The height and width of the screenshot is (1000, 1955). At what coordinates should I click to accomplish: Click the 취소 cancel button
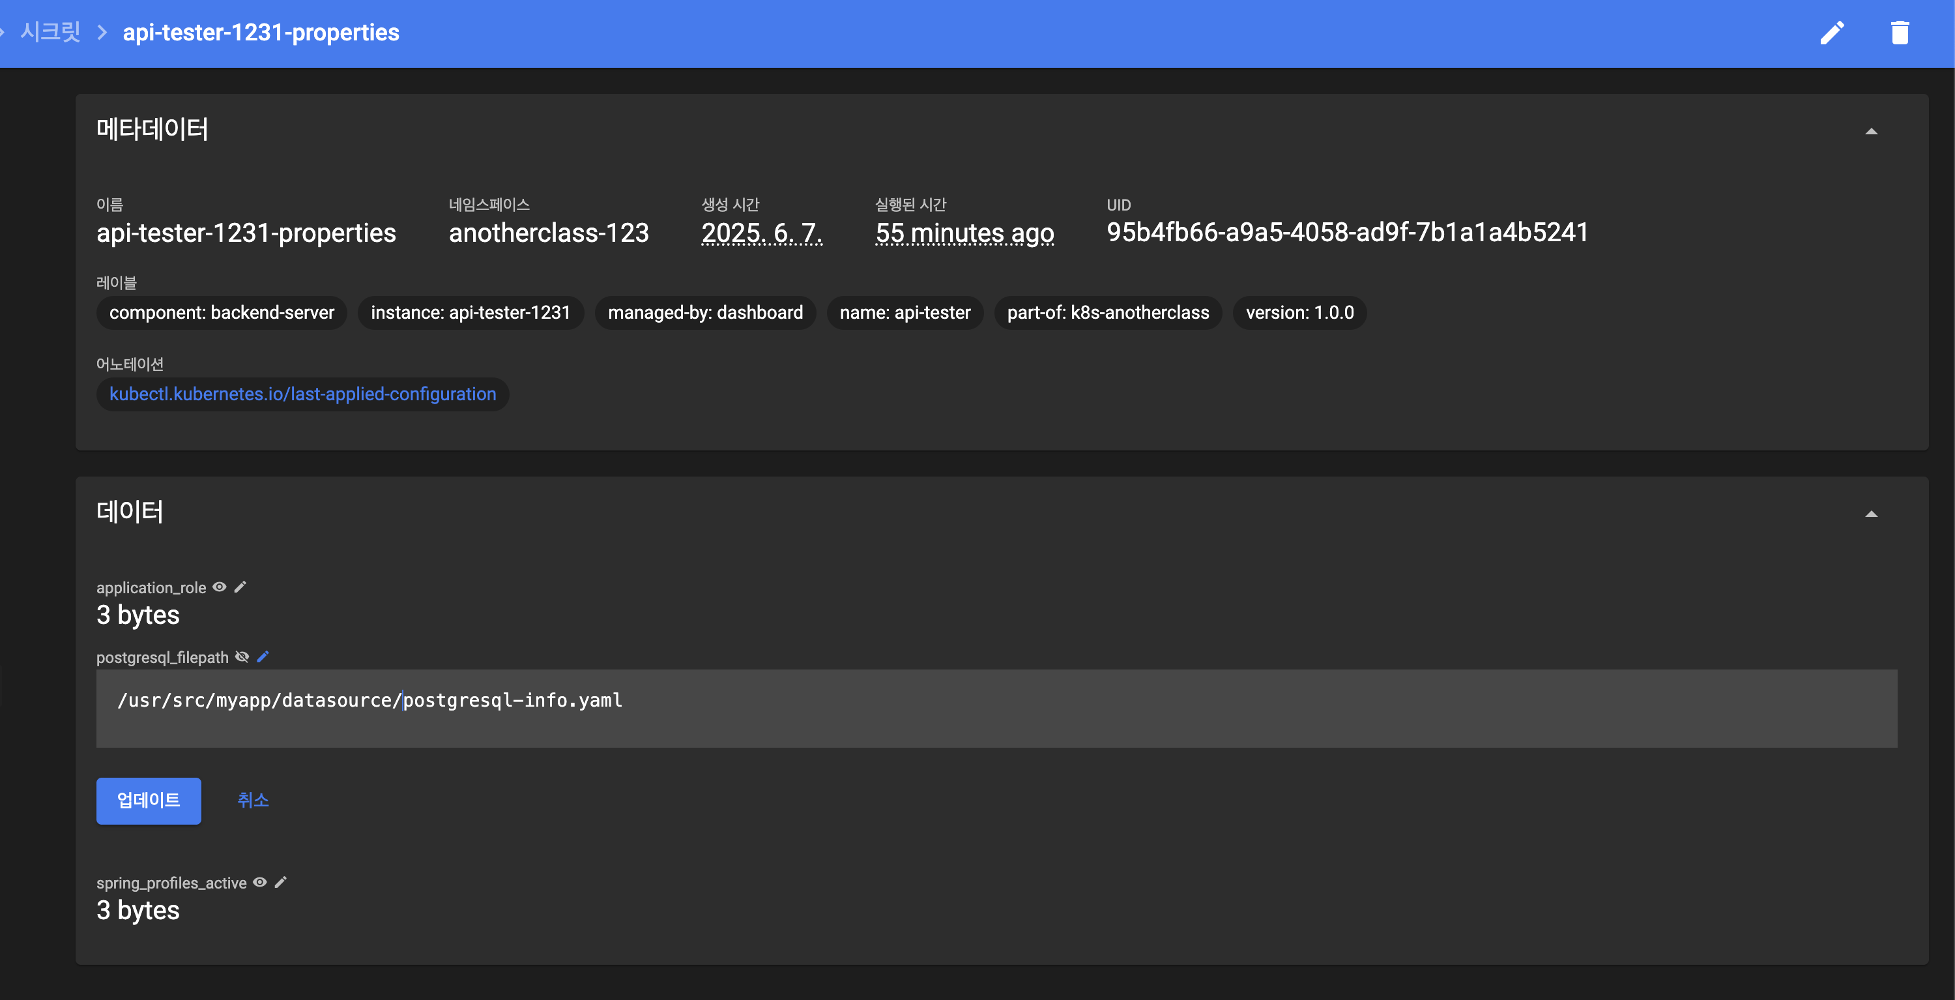point(253,801)
